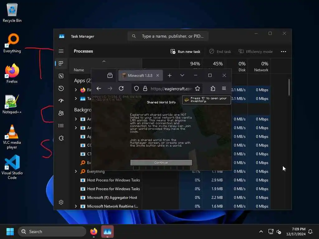Open Visual Studio Code desktop shortcut
The image size is (319, 239).
pos(12,167)
